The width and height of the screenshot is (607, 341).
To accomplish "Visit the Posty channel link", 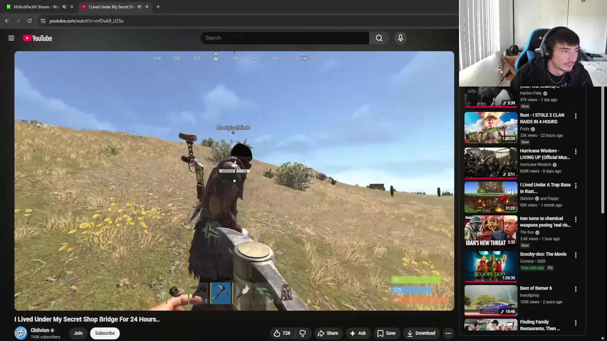I will (x=524, y=129).
